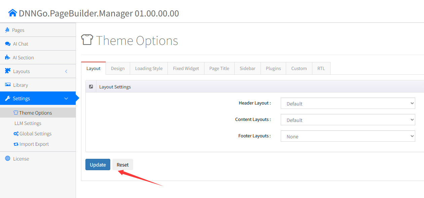Click the Layouts puzzle piece icon
Image resolution: width=424 pixels, height=198 pixels.
pyautogui.click(x=8, y=71)
